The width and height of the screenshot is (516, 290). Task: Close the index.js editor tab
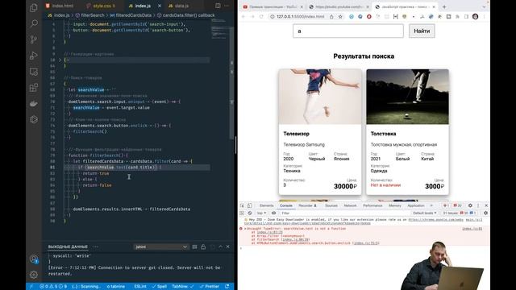(x=160, y=6)
